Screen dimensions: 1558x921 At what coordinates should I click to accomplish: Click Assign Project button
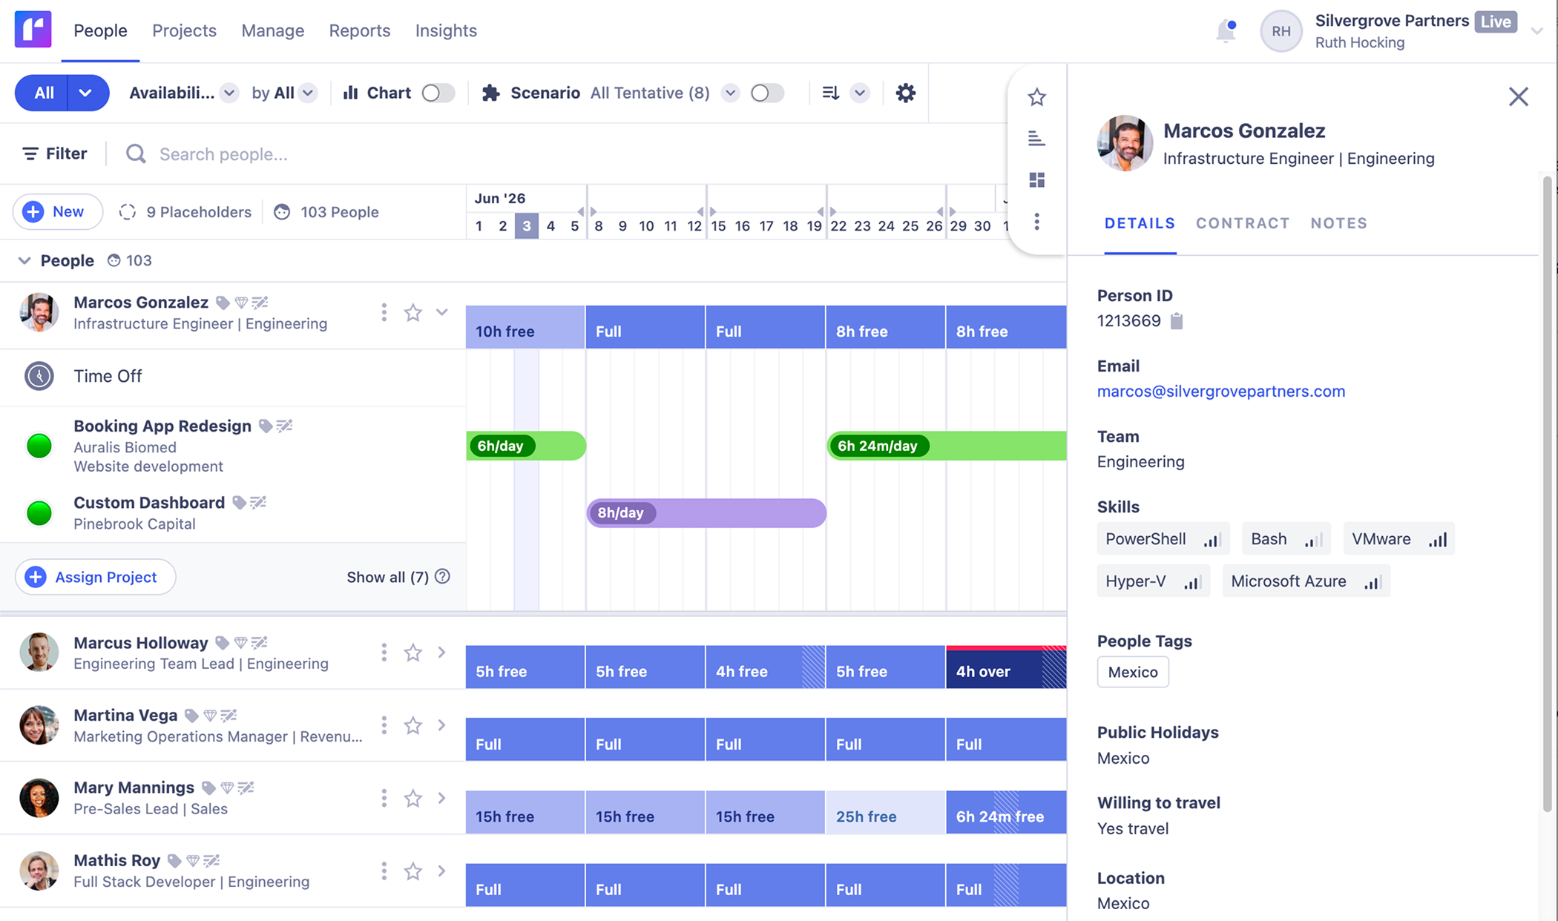95,577
